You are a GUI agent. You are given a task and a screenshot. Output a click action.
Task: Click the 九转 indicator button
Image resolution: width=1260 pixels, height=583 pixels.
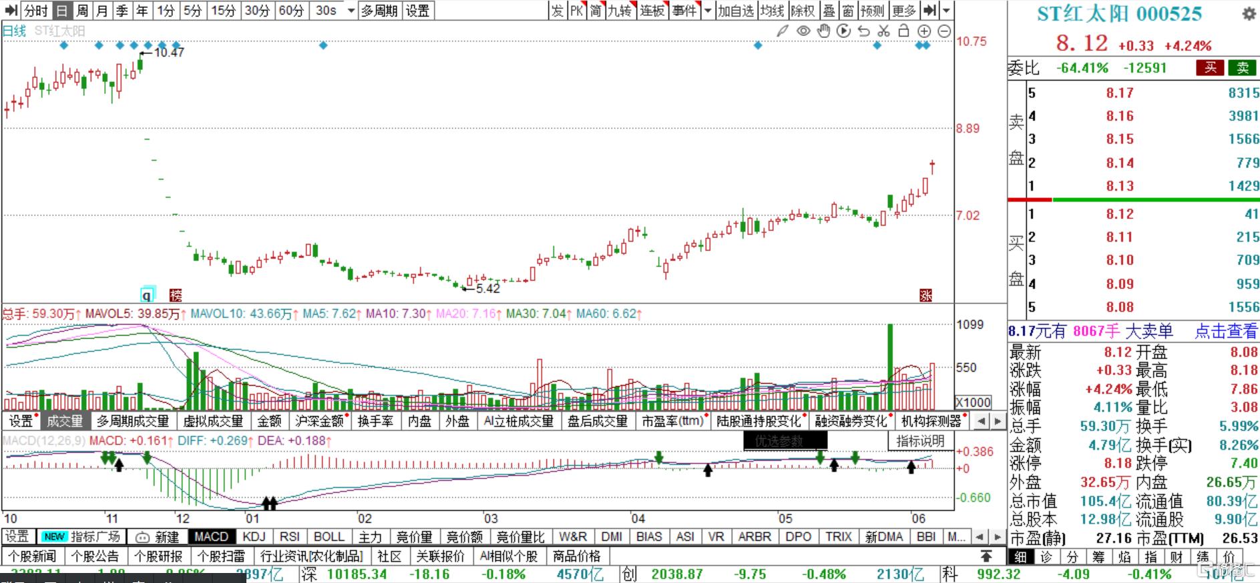[619, 11]
